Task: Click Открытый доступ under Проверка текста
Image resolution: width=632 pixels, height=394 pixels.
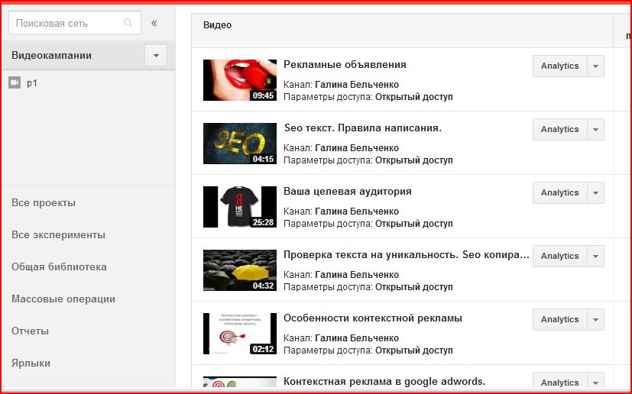Action: 414,287
